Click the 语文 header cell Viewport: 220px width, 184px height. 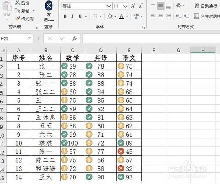tap(129, 58)
